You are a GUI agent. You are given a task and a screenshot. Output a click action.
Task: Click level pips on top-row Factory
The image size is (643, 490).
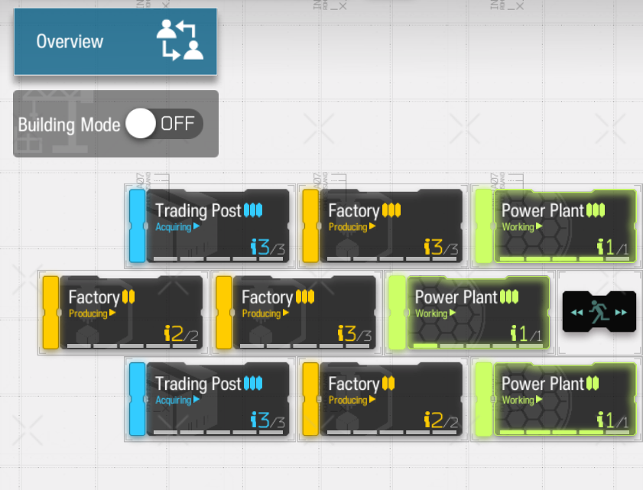391,210
